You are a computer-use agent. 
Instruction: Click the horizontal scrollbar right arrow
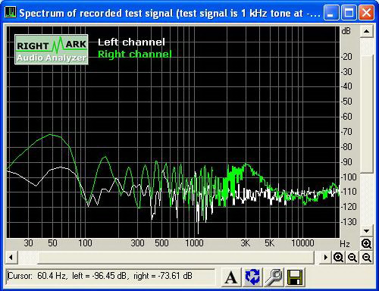[x=326, y=258]
